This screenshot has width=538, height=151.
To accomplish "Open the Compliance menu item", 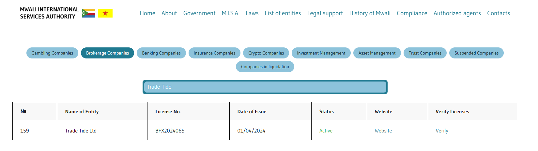I will (412, 13).
